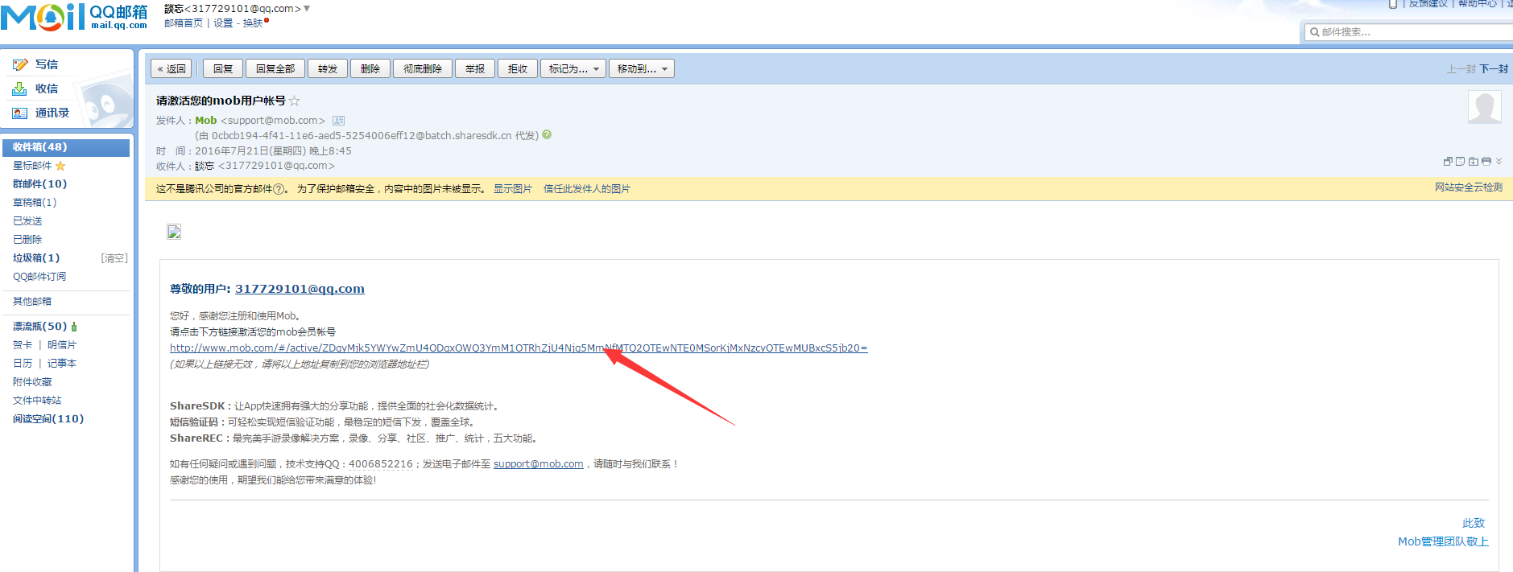The image size is (1513, 572).
Task: Open the account dropdown arrow beside 317729101@qq.com
Action: (x=307, y=8)
